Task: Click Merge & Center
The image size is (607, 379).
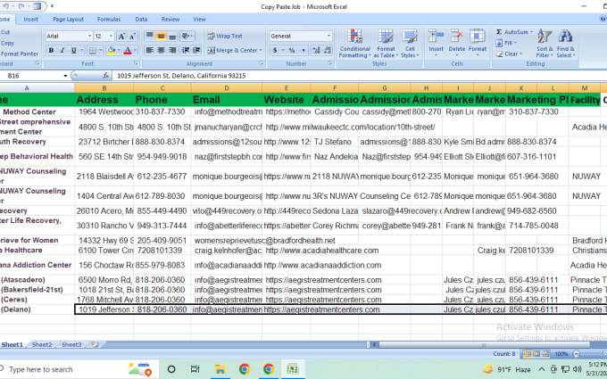Action: click(x=232, y=50)
